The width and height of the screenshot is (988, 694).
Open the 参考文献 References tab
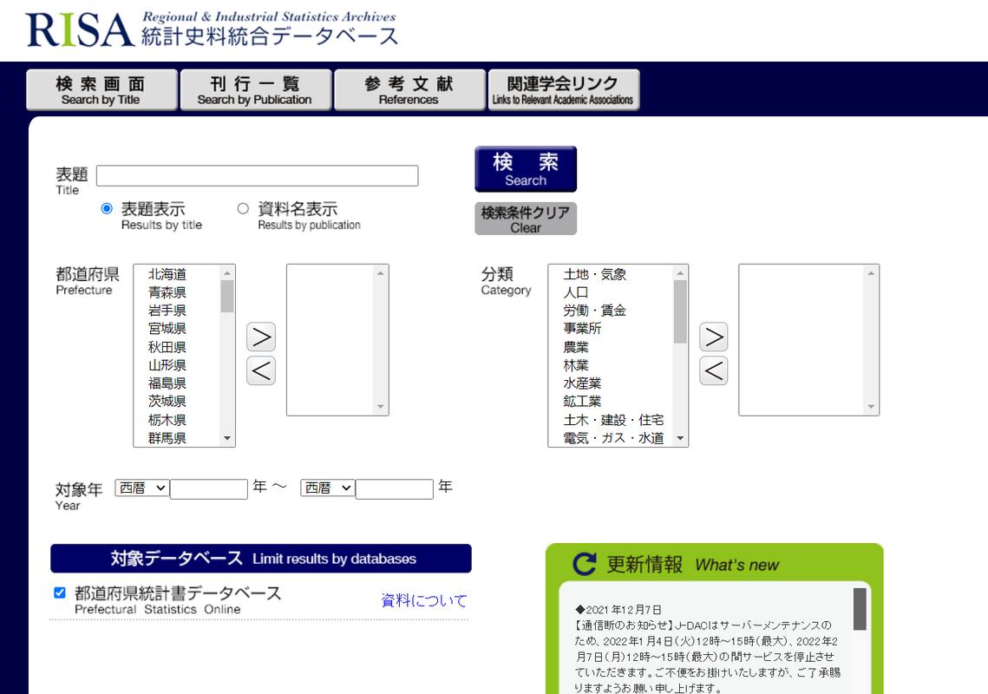click(409, 88)
